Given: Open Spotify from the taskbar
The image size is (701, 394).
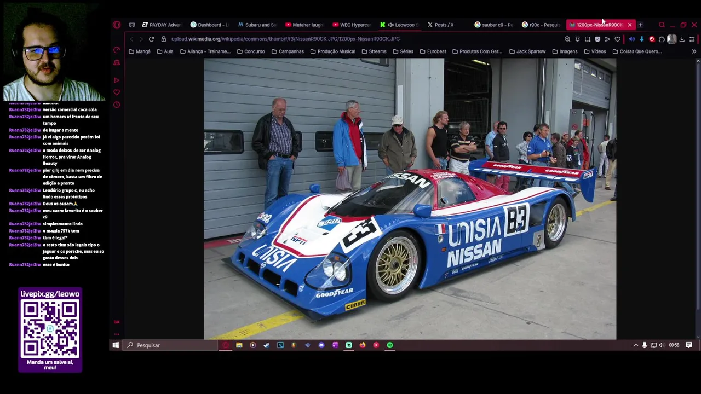Looking at the screenshot, I should pyautogui.click(x=390, y=345).
